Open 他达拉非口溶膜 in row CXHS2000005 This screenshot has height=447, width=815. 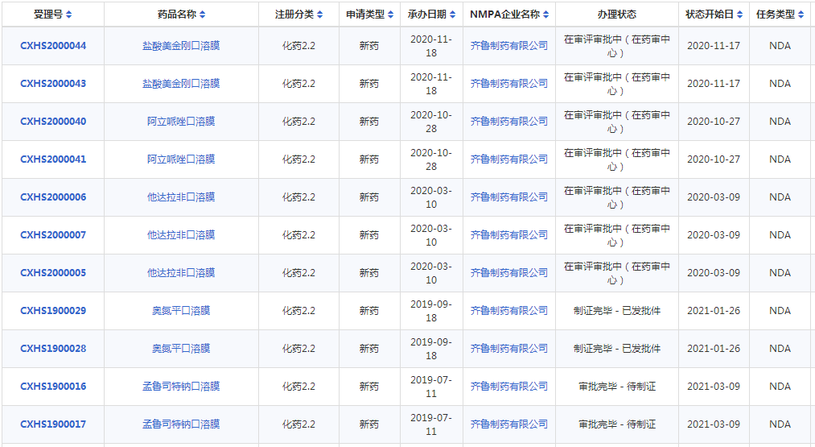coord(181,273)
